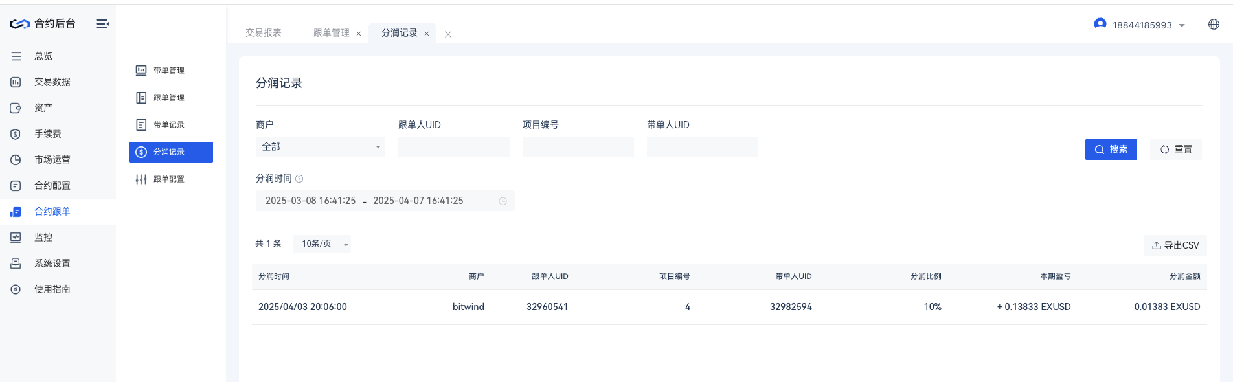The width and height of the screenshot is (1233, 382).
Task: Click the user avatar icon
Action: [x=1100, y=24]
